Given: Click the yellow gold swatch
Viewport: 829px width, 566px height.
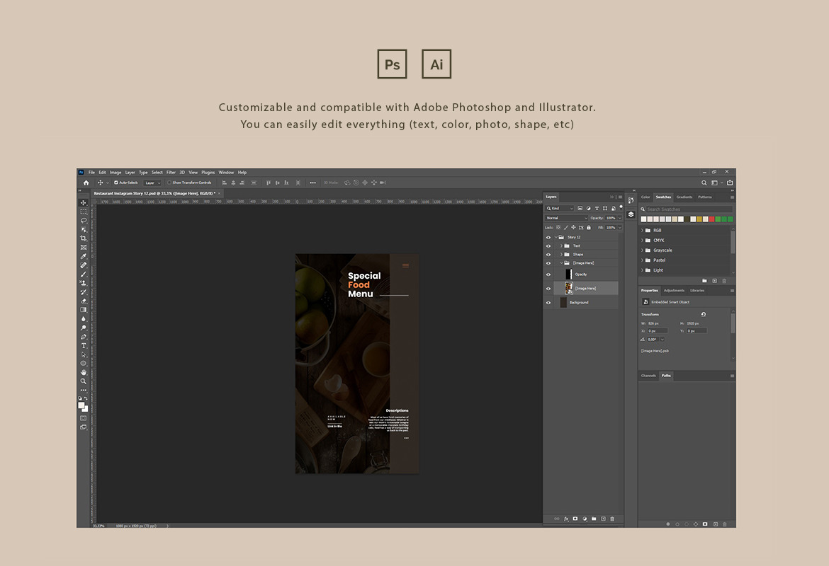Looking at the screenshot, I should [x=699, y=219].
